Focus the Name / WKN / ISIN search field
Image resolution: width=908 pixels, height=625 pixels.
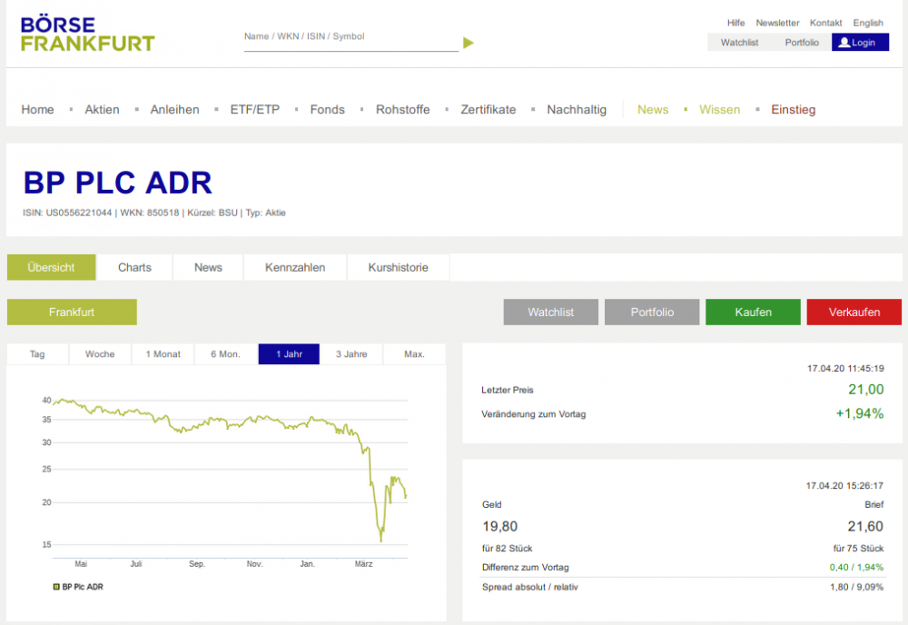pyautogui.click(x=350, y=37)
